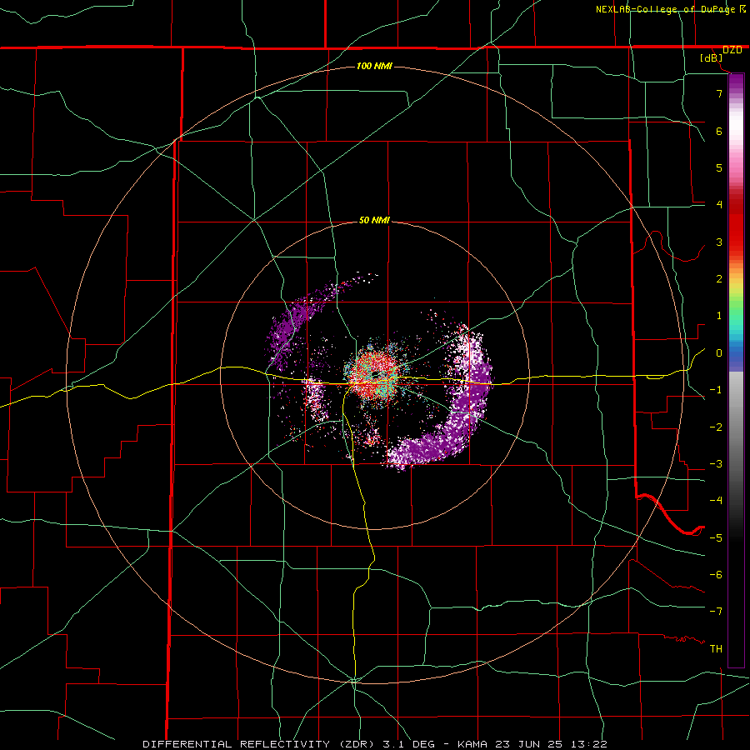Click the 100 NMI range ring label

tap(374, 66)
